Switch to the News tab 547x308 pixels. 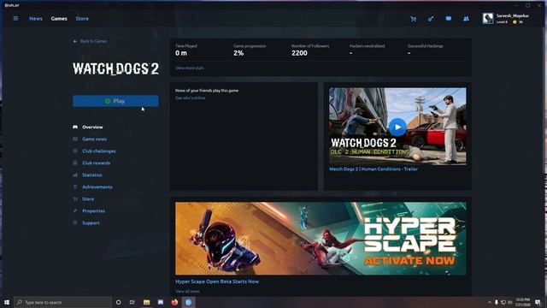[x=36, y=19]
